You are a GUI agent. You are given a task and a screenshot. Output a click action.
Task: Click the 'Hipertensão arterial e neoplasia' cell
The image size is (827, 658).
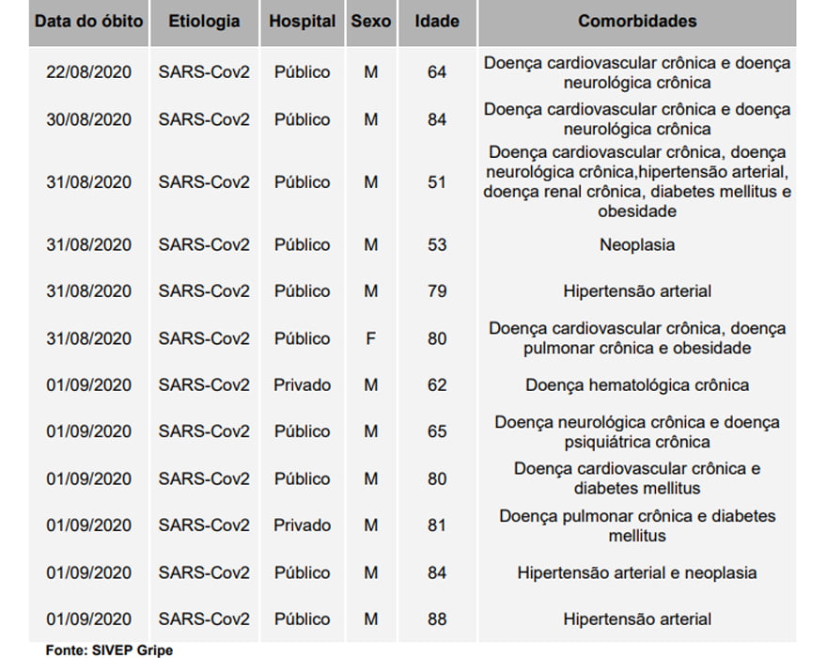pos(637,572)
